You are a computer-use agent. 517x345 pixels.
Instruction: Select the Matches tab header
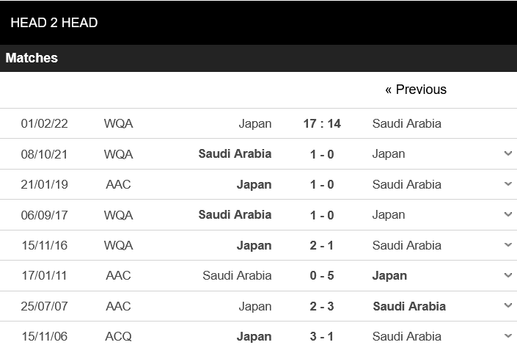coord(32,58)
